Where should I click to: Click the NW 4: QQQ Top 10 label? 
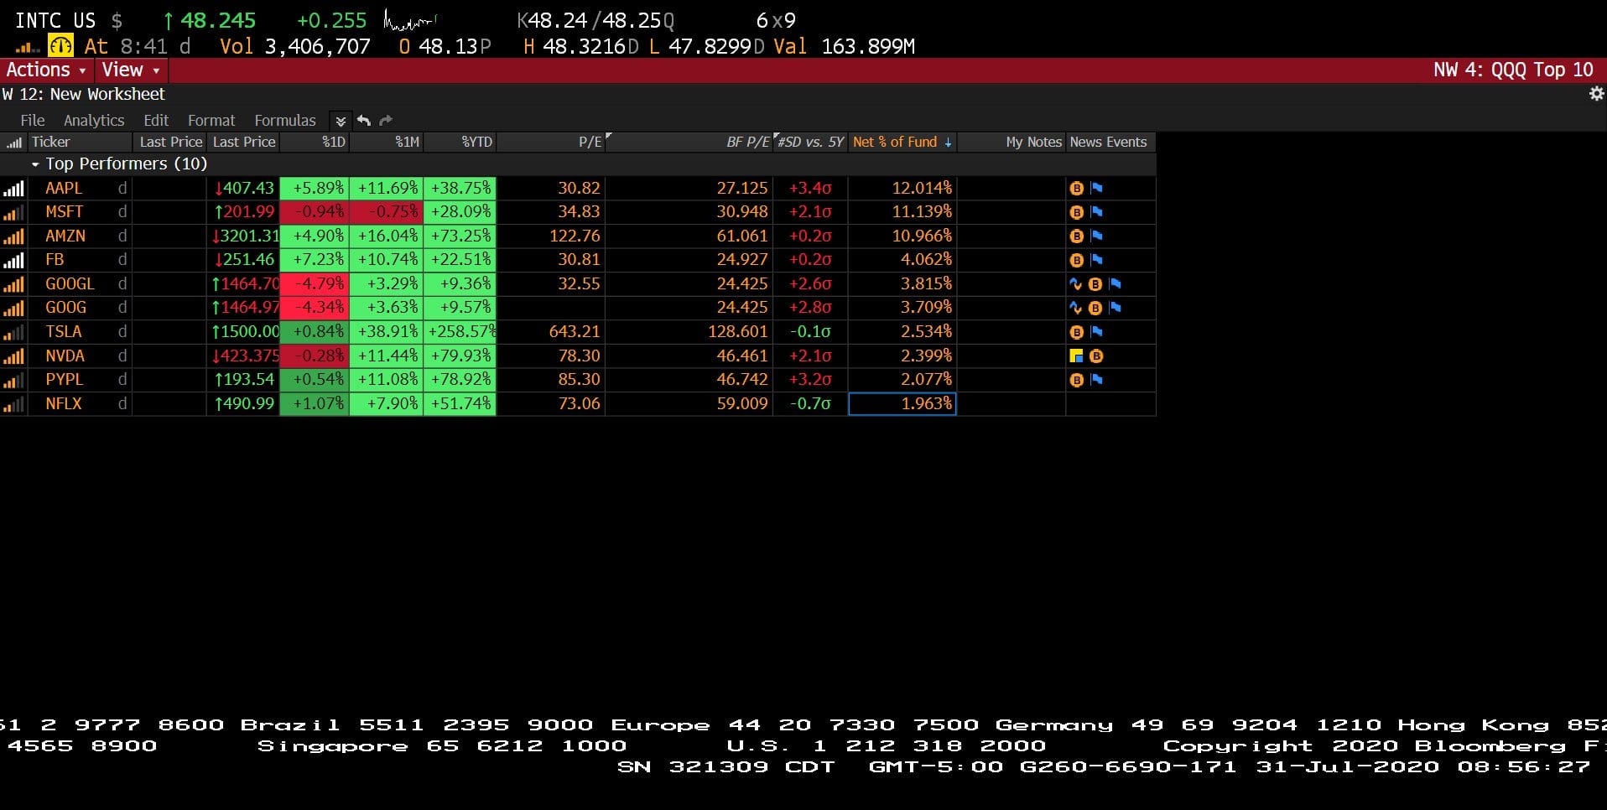(x=1513, y=70)
